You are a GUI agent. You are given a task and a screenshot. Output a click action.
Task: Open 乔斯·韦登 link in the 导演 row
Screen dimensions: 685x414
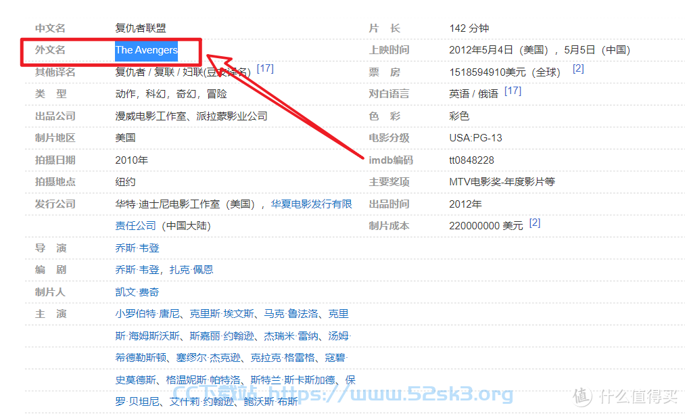[137, 248]
